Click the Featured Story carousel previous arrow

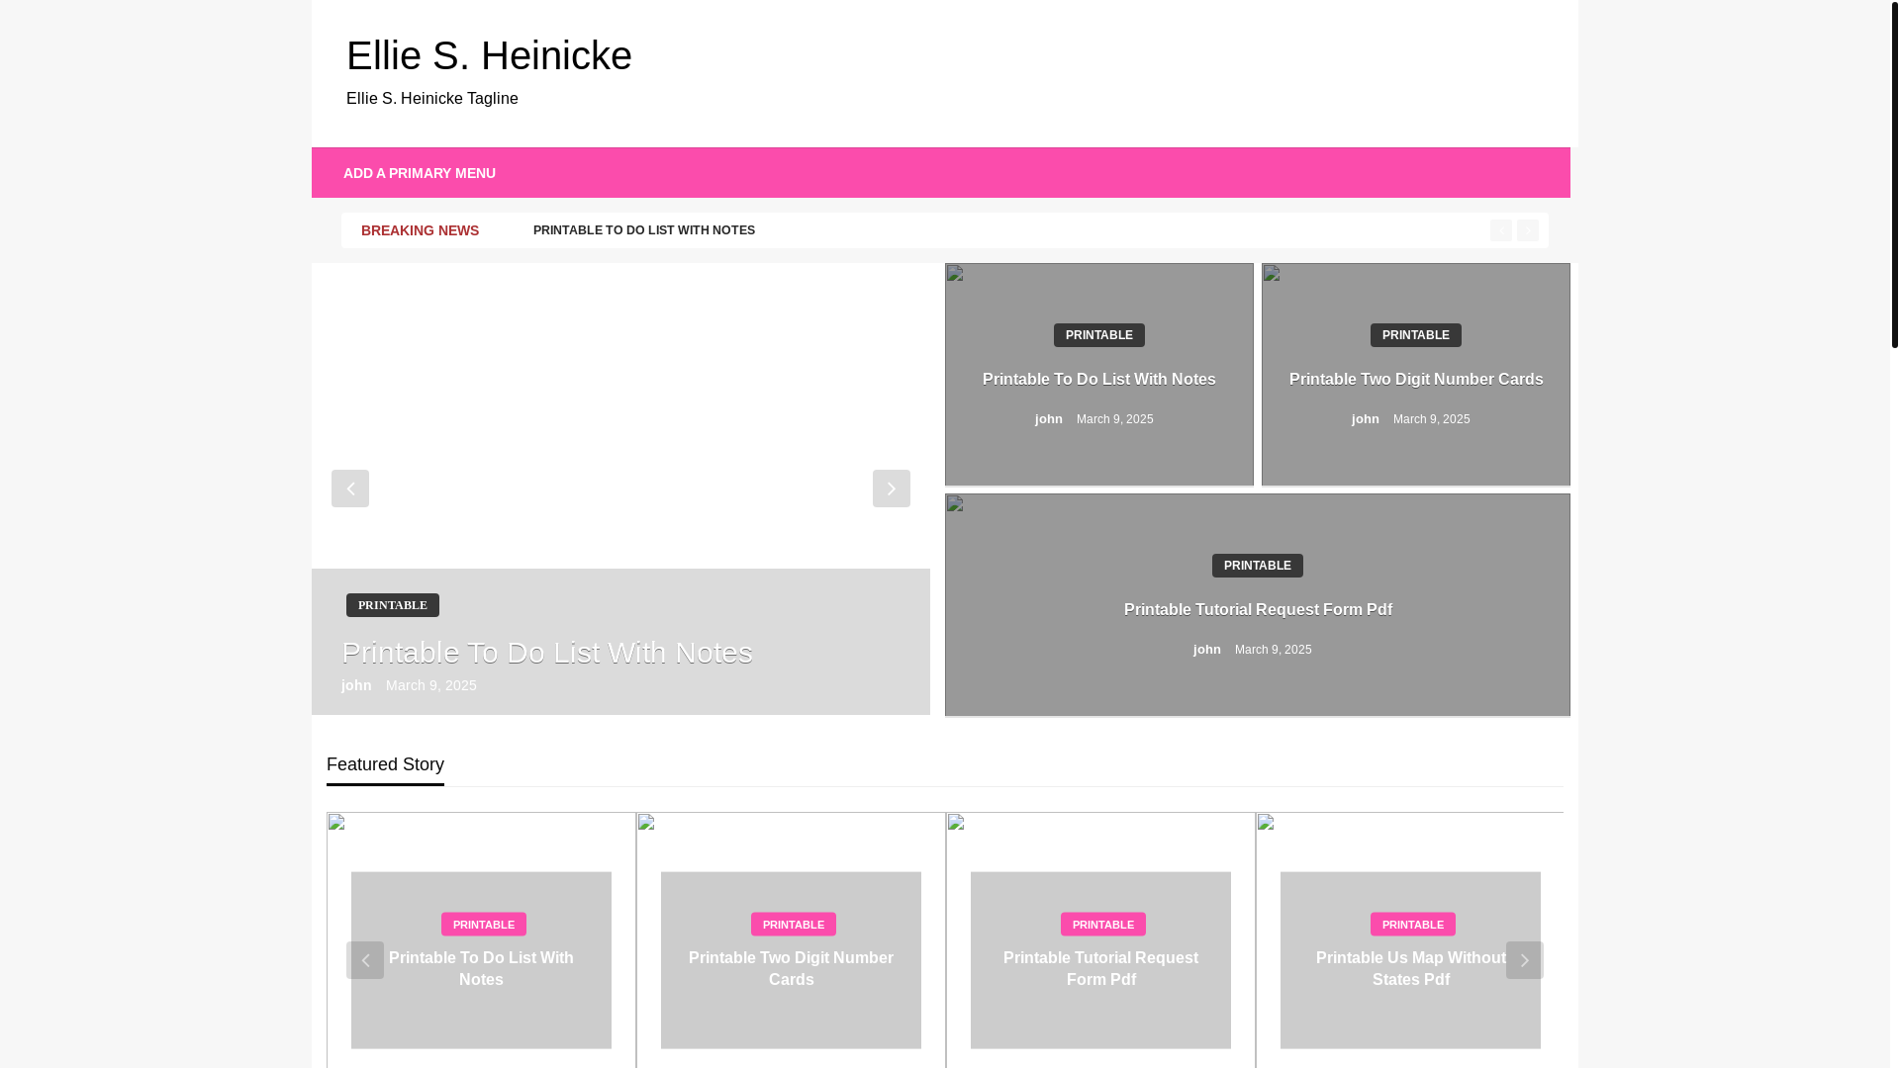(365, 960)
